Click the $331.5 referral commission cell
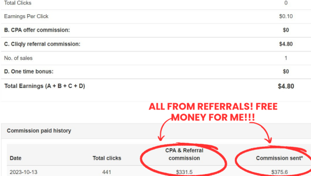This screenshot has width=311, height=176. (184, 172)
